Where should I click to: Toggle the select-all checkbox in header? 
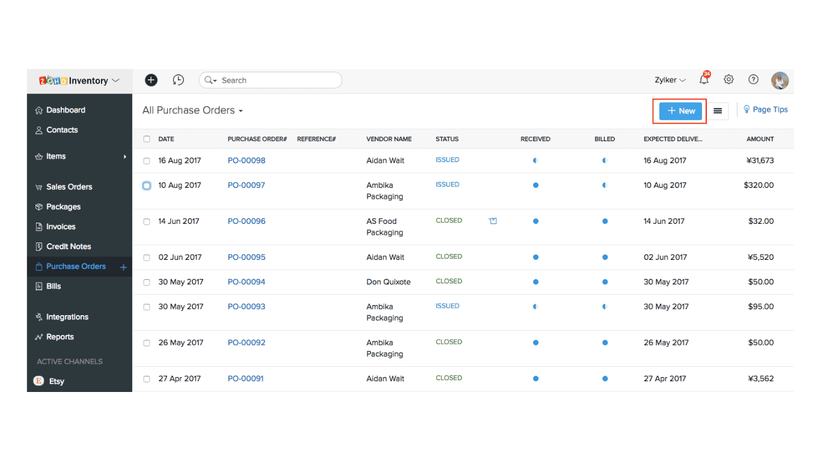click(x=147, y=139)
